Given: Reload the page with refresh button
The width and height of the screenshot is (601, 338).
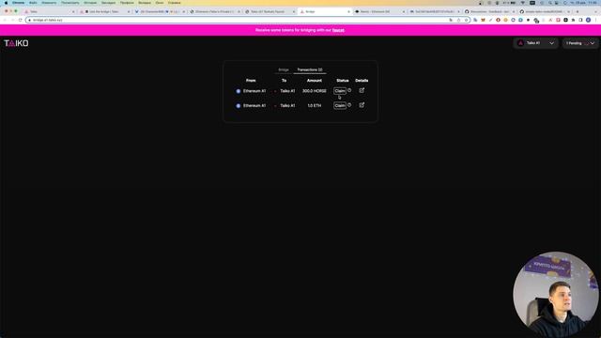Looking at the screenshot, I should [20, 20].
